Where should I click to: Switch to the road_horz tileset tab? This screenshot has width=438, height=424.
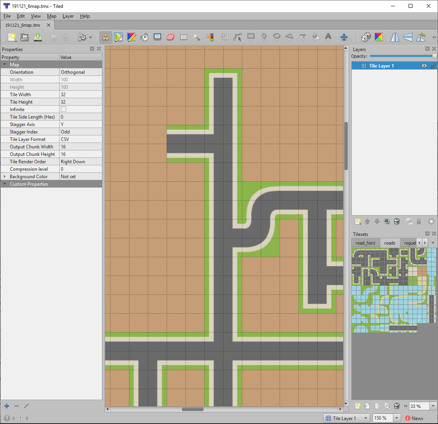coord(365,243)
